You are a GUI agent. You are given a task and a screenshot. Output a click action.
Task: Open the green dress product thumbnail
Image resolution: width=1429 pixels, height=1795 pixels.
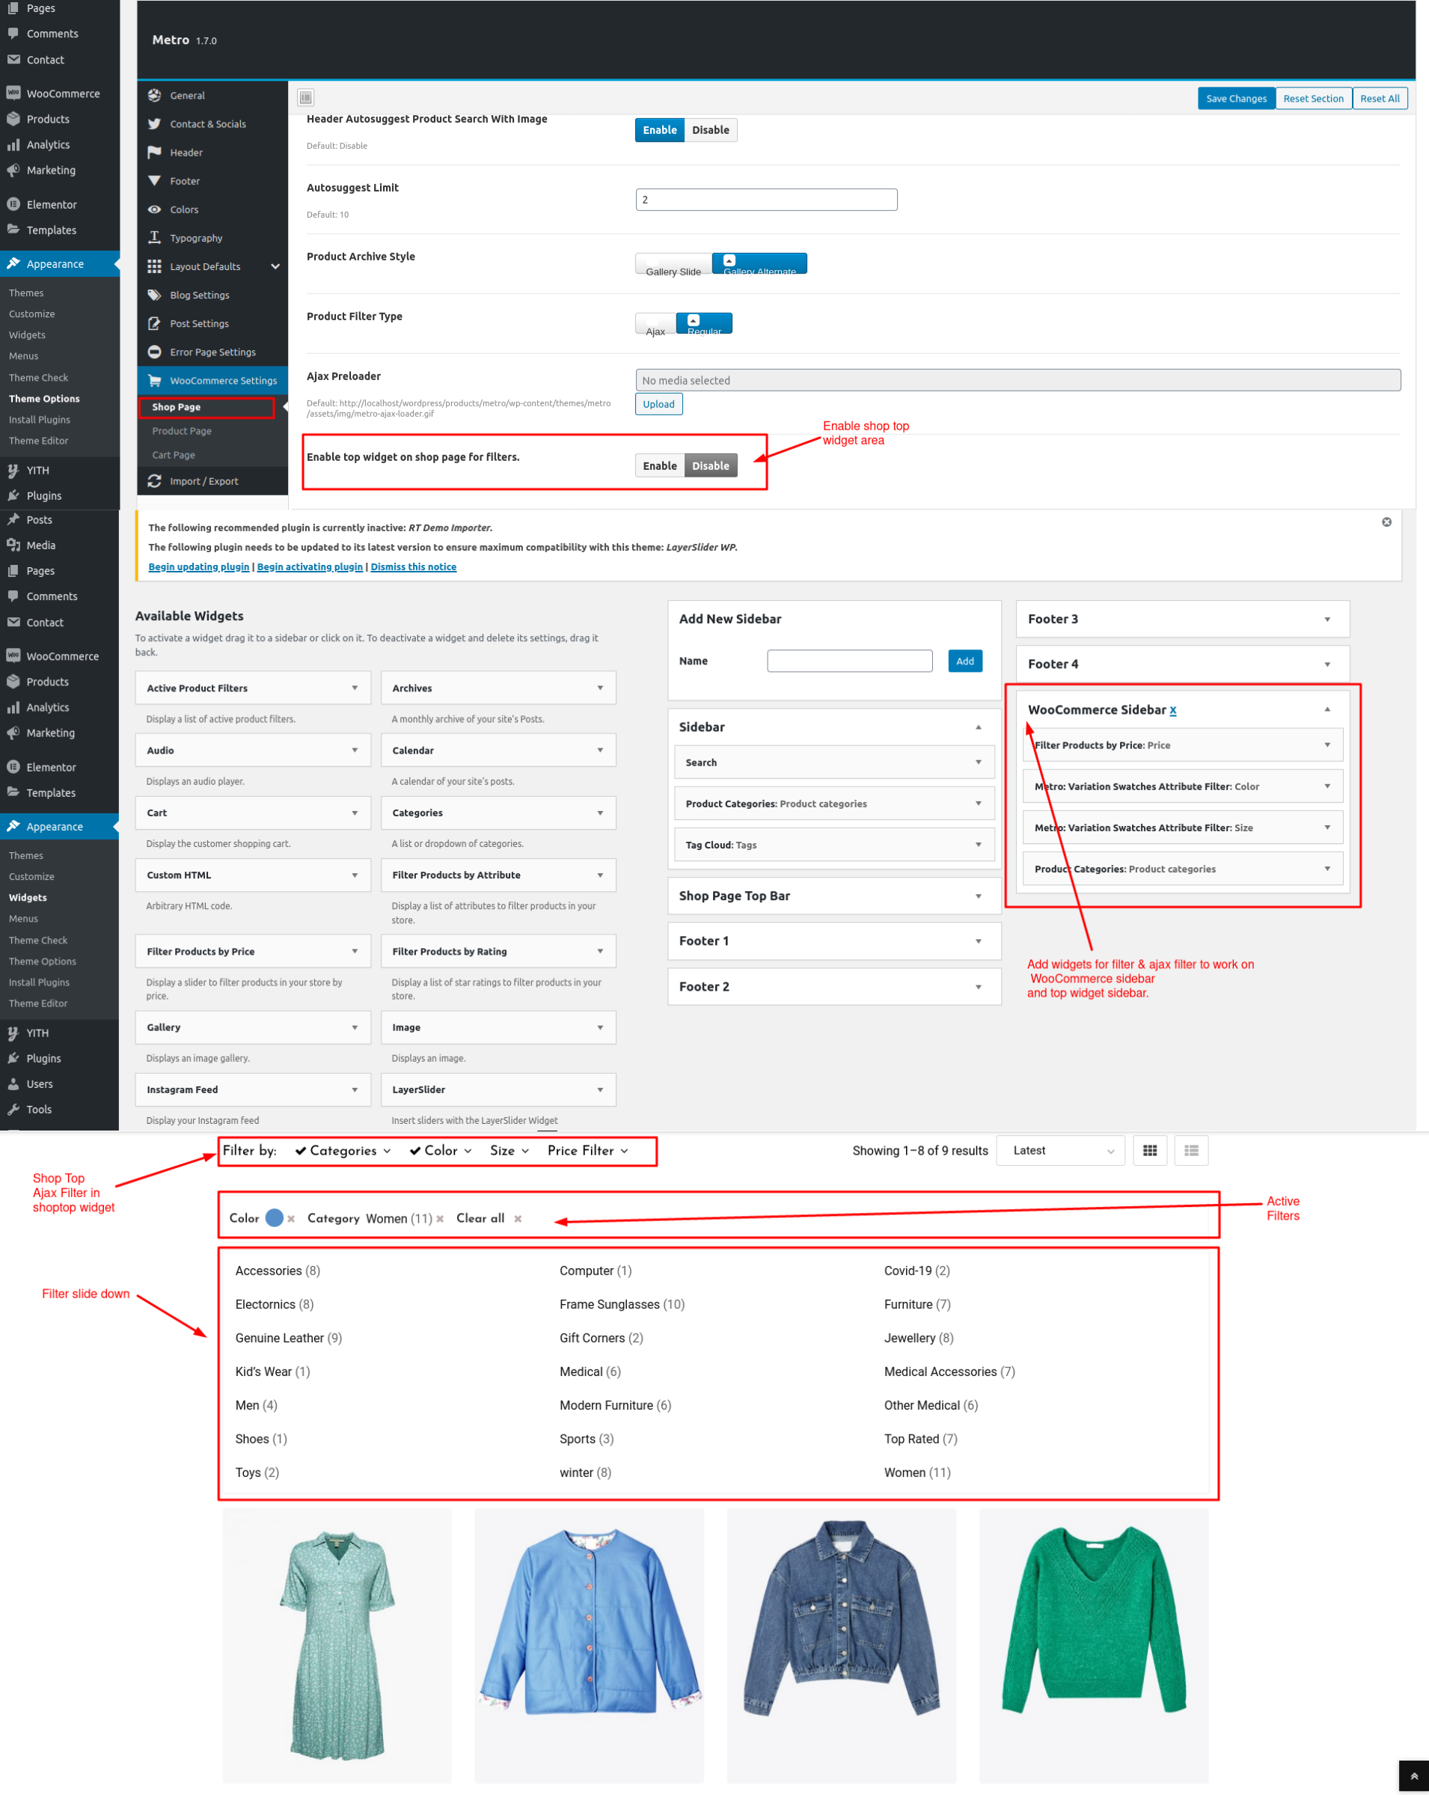[337, 1646]
